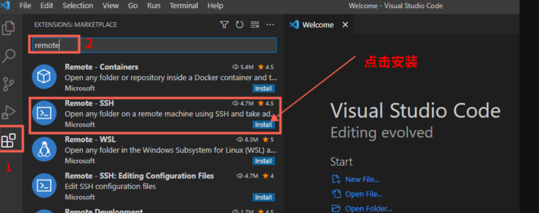The height and width of the screenshot is (213, 539).
Task: Refresh the extensions marketplace list
Action: [239, 25]
